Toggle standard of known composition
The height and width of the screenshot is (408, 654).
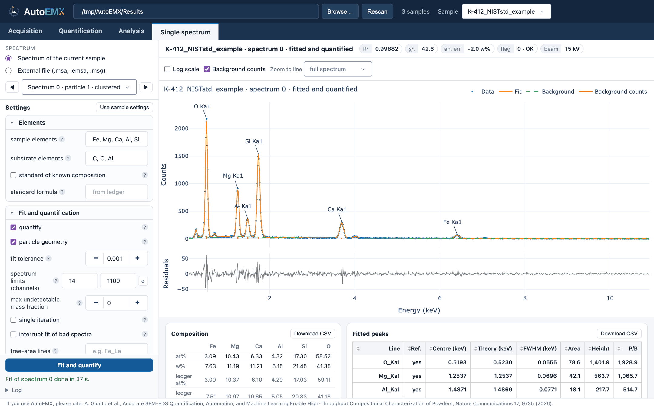13,175
